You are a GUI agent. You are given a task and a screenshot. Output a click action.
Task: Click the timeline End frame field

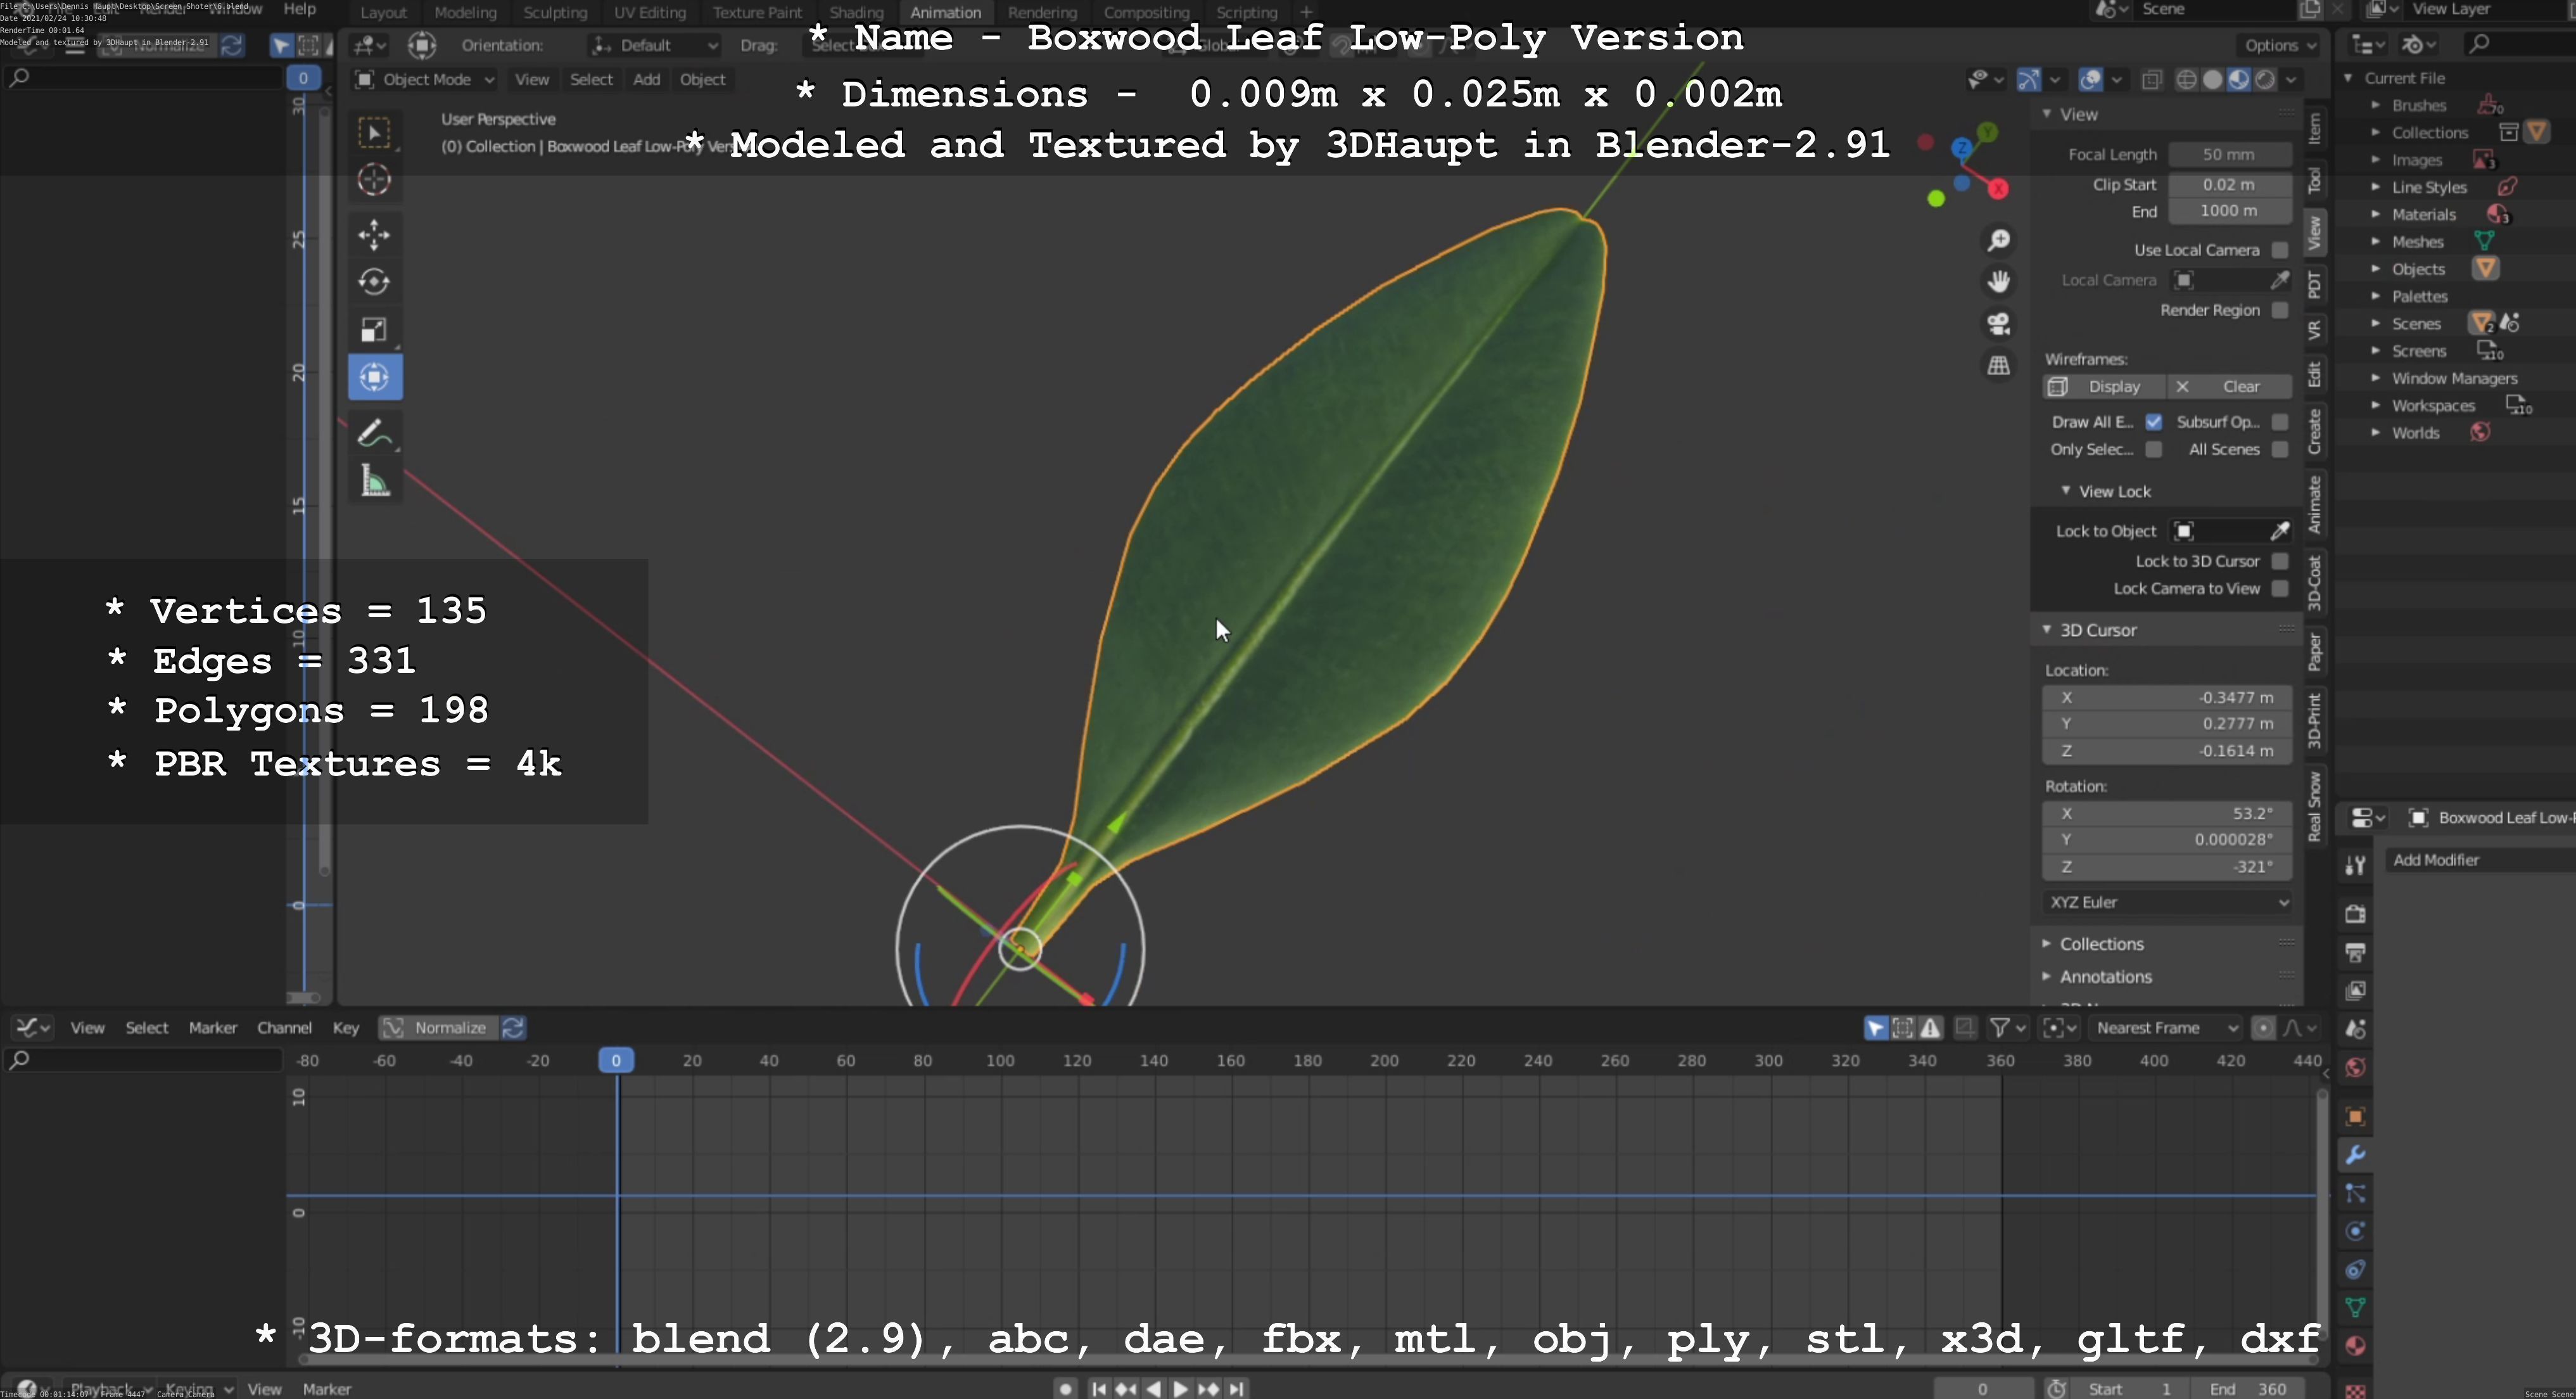(2248, 1389)
